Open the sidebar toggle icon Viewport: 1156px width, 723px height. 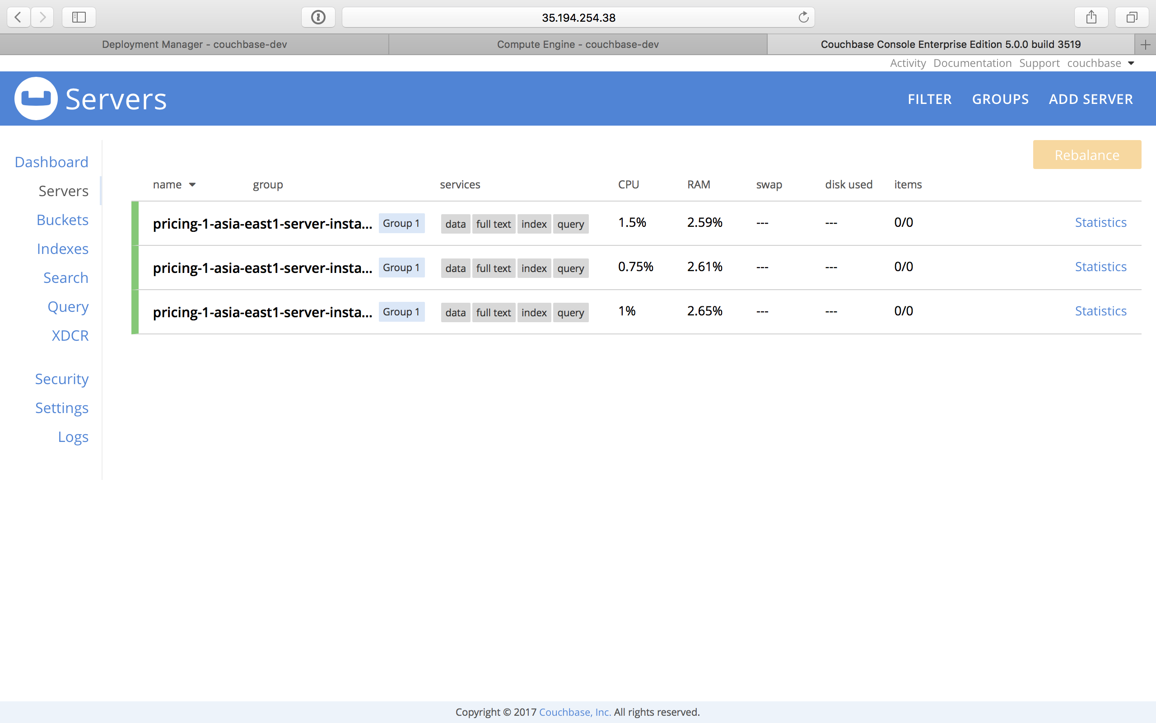pyautogui.click(x=78, y=17)
